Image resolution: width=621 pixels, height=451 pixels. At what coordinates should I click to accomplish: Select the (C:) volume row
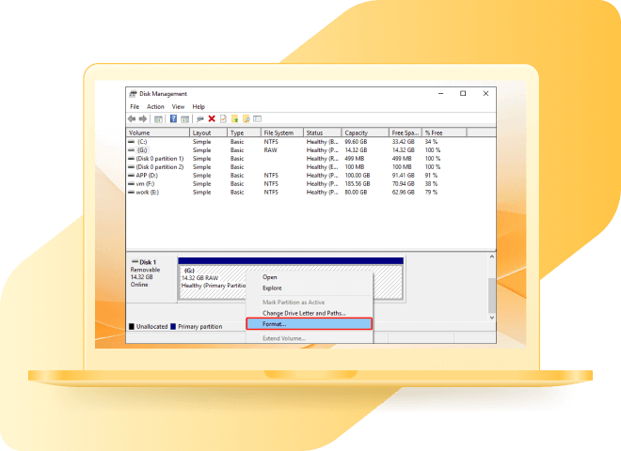(x=310, y=142)
